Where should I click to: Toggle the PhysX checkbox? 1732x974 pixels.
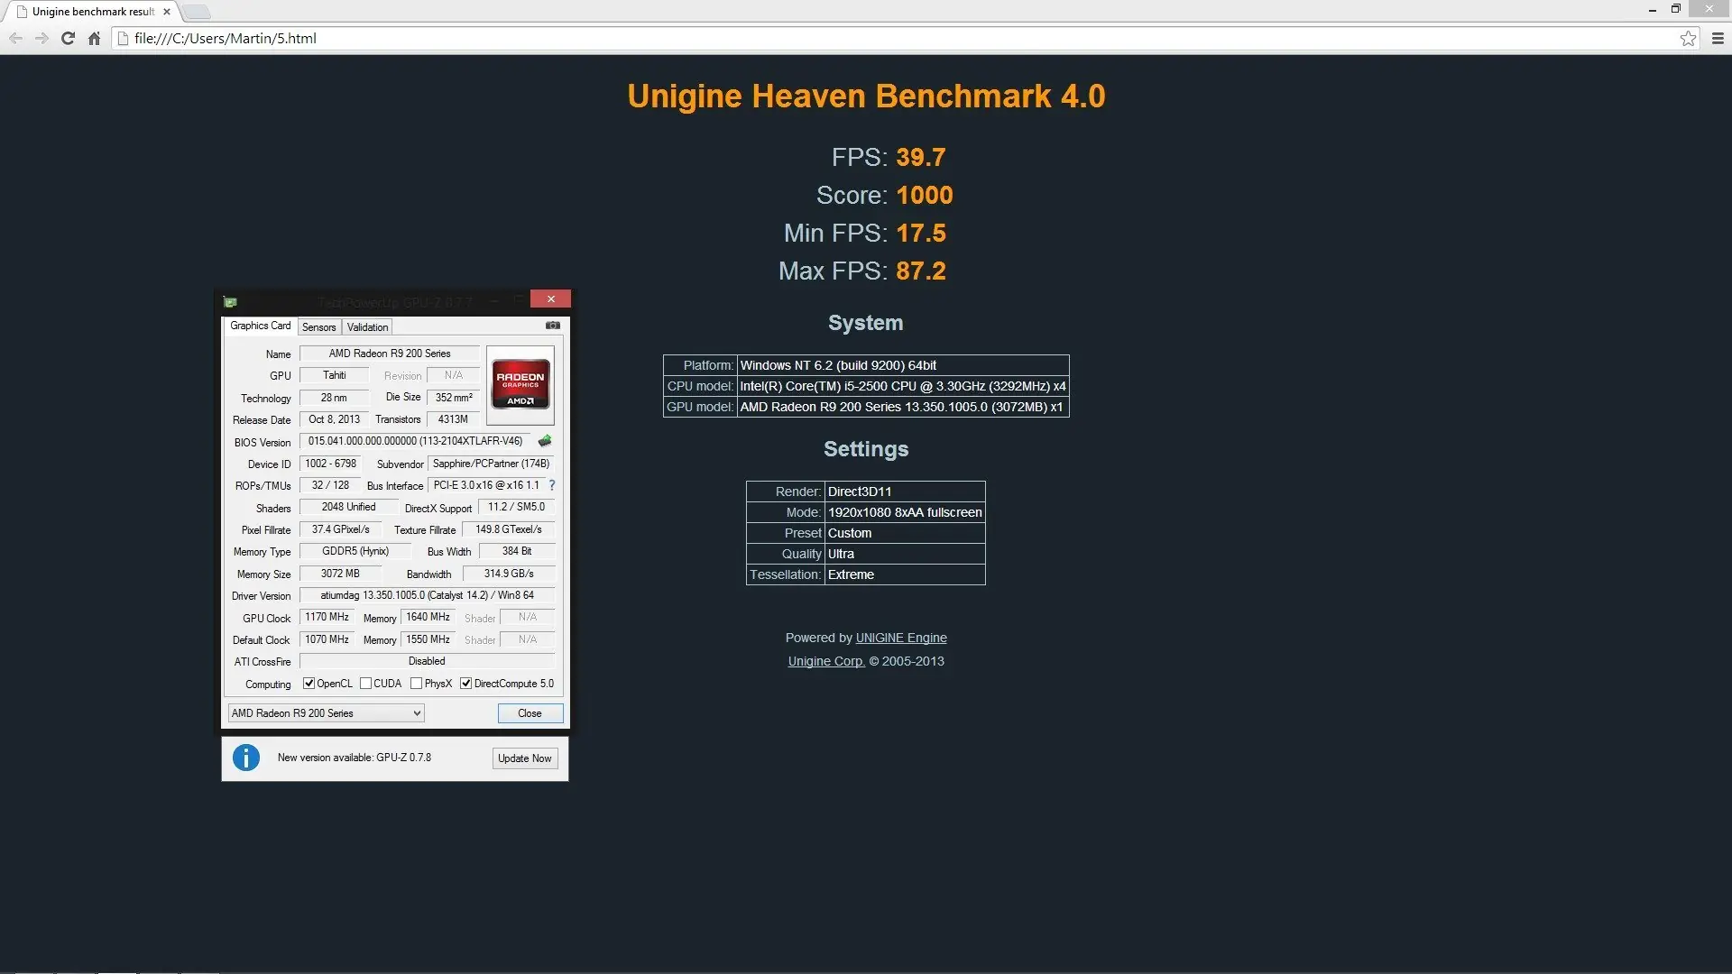[x=416, y=684]
